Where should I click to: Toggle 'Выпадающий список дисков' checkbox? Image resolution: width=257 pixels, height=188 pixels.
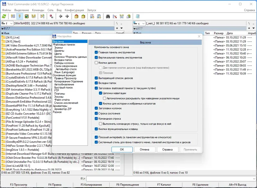(x=96, y=78)
